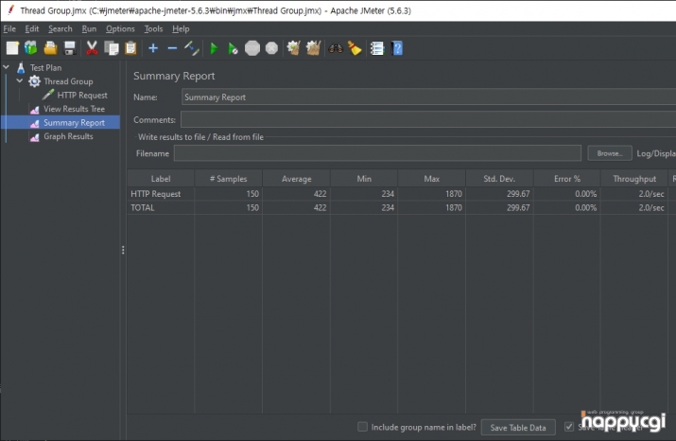The image size is (676, 441).
Task: Click the Clear All results icon
Action: (x=314, y=48)
